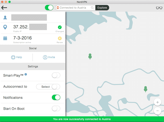Click the Autoconnect to label

(x=15, y=87)
